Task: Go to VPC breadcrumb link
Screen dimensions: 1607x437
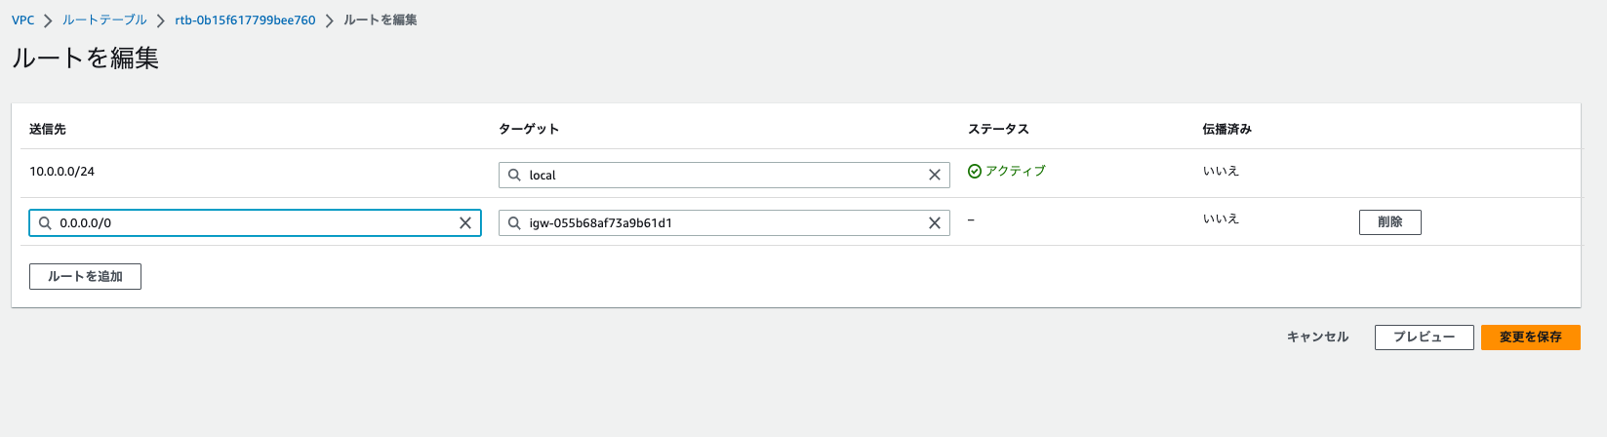Action: click(22, 20)
